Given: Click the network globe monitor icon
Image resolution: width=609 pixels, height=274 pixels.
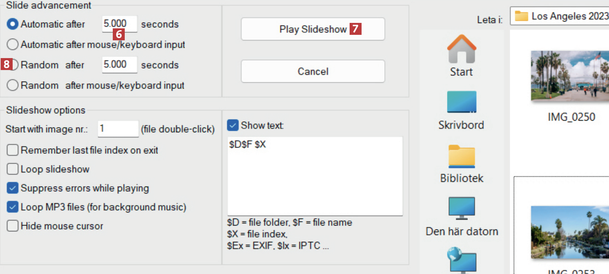Looking at the screenshot, I should 461,260.
